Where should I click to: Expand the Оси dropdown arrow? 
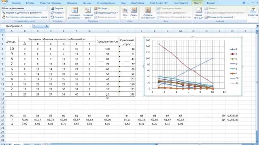[x=125, y=18]
